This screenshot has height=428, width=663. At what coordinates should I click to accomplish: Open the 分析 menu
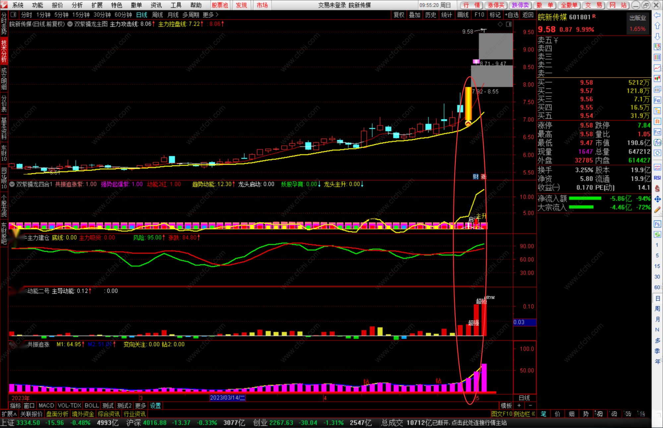pyautogui.click(x=77, y=5)
